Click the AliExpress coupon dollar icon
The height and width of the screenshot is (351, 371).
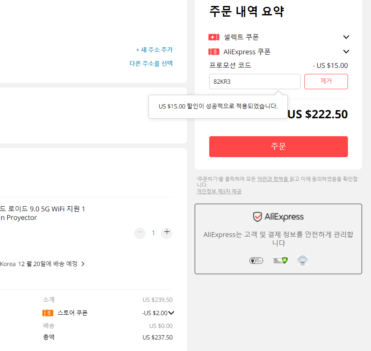point(213,52)
